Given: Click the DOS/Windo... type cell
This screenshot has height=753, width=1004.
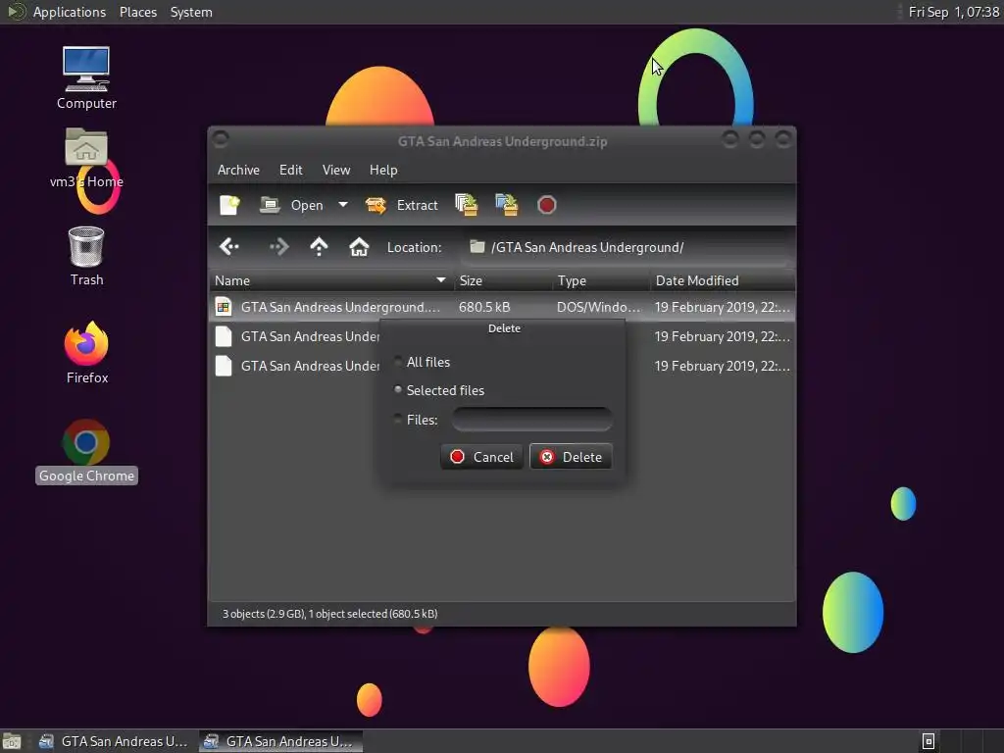Looking at the screenshot, I should (598, 307).
